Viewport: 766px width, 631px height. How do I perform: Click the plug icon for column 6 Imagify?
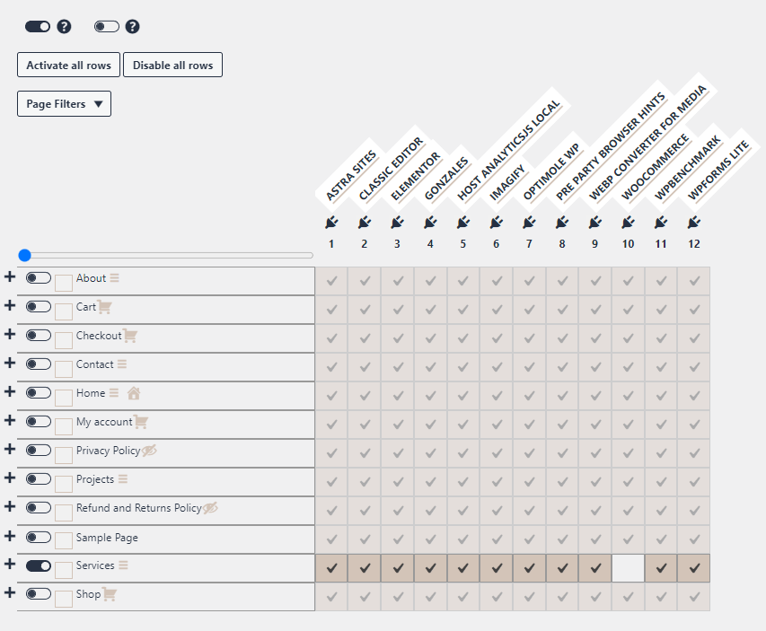click(497, 223)
